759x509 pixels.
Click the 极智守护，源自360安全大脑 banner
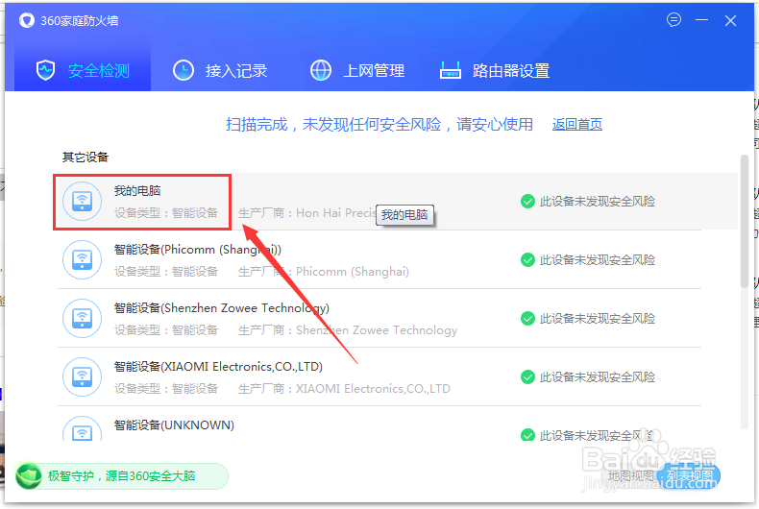pyautogui.click(x=121, y=476)
